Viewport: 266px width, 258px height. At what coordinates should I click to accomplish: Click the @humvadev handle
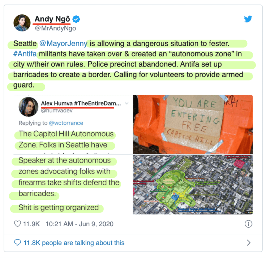pos(57,111)
